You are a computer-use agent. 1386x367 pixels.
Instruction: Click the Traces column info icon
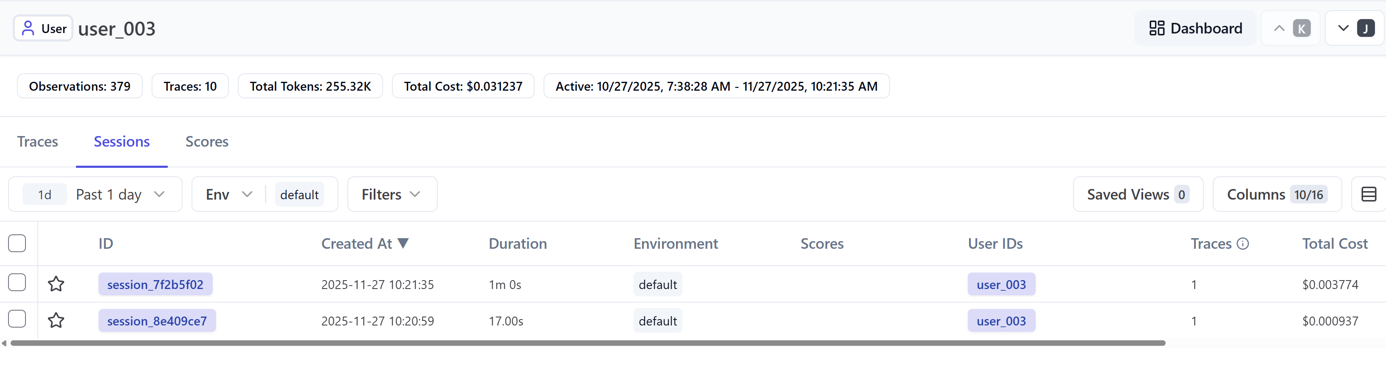tap(1243, 243)
